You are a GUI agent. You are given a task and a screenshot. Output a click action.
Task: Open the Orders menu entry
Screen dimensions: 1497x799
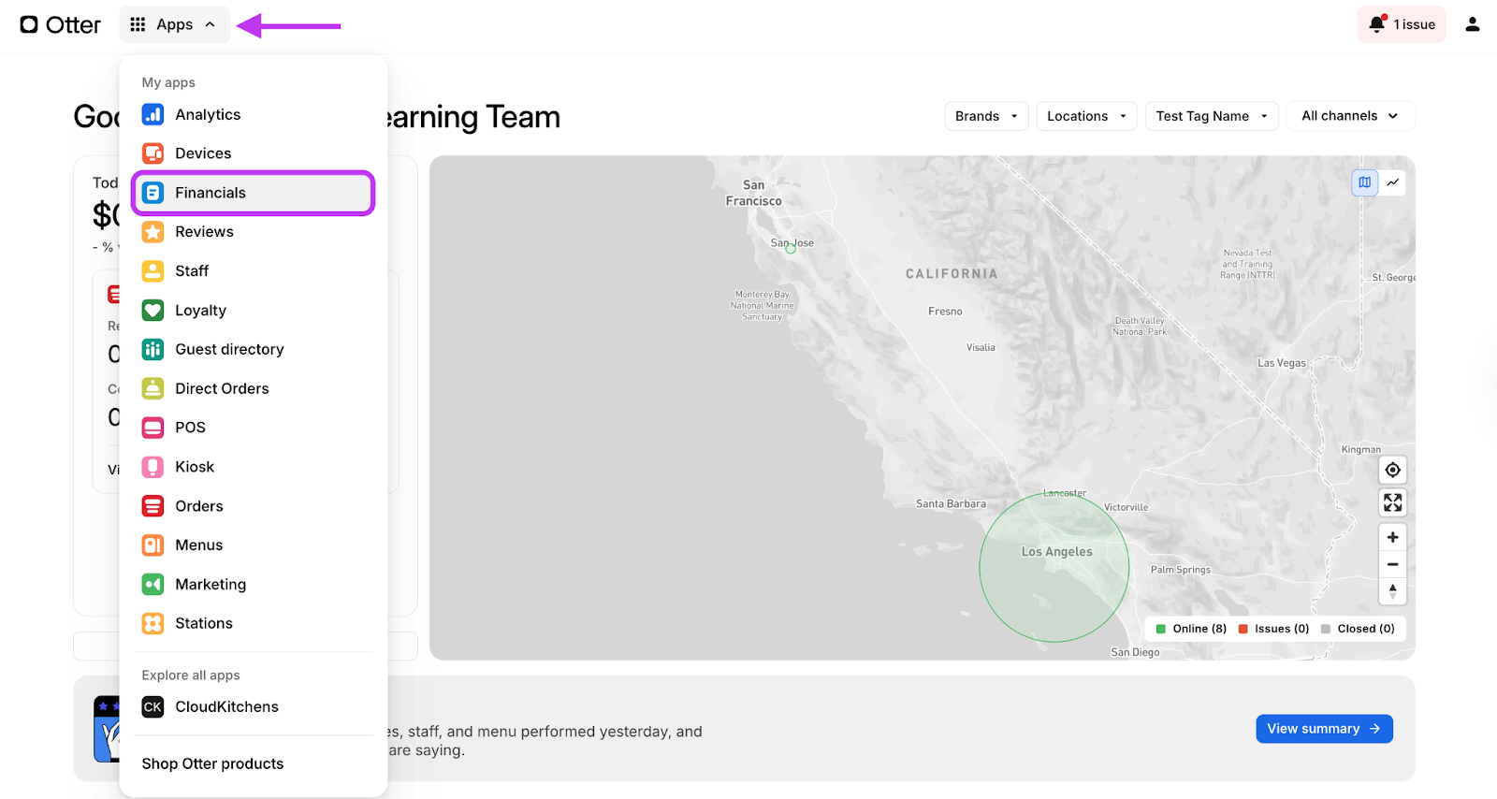[x=253, y=506]
